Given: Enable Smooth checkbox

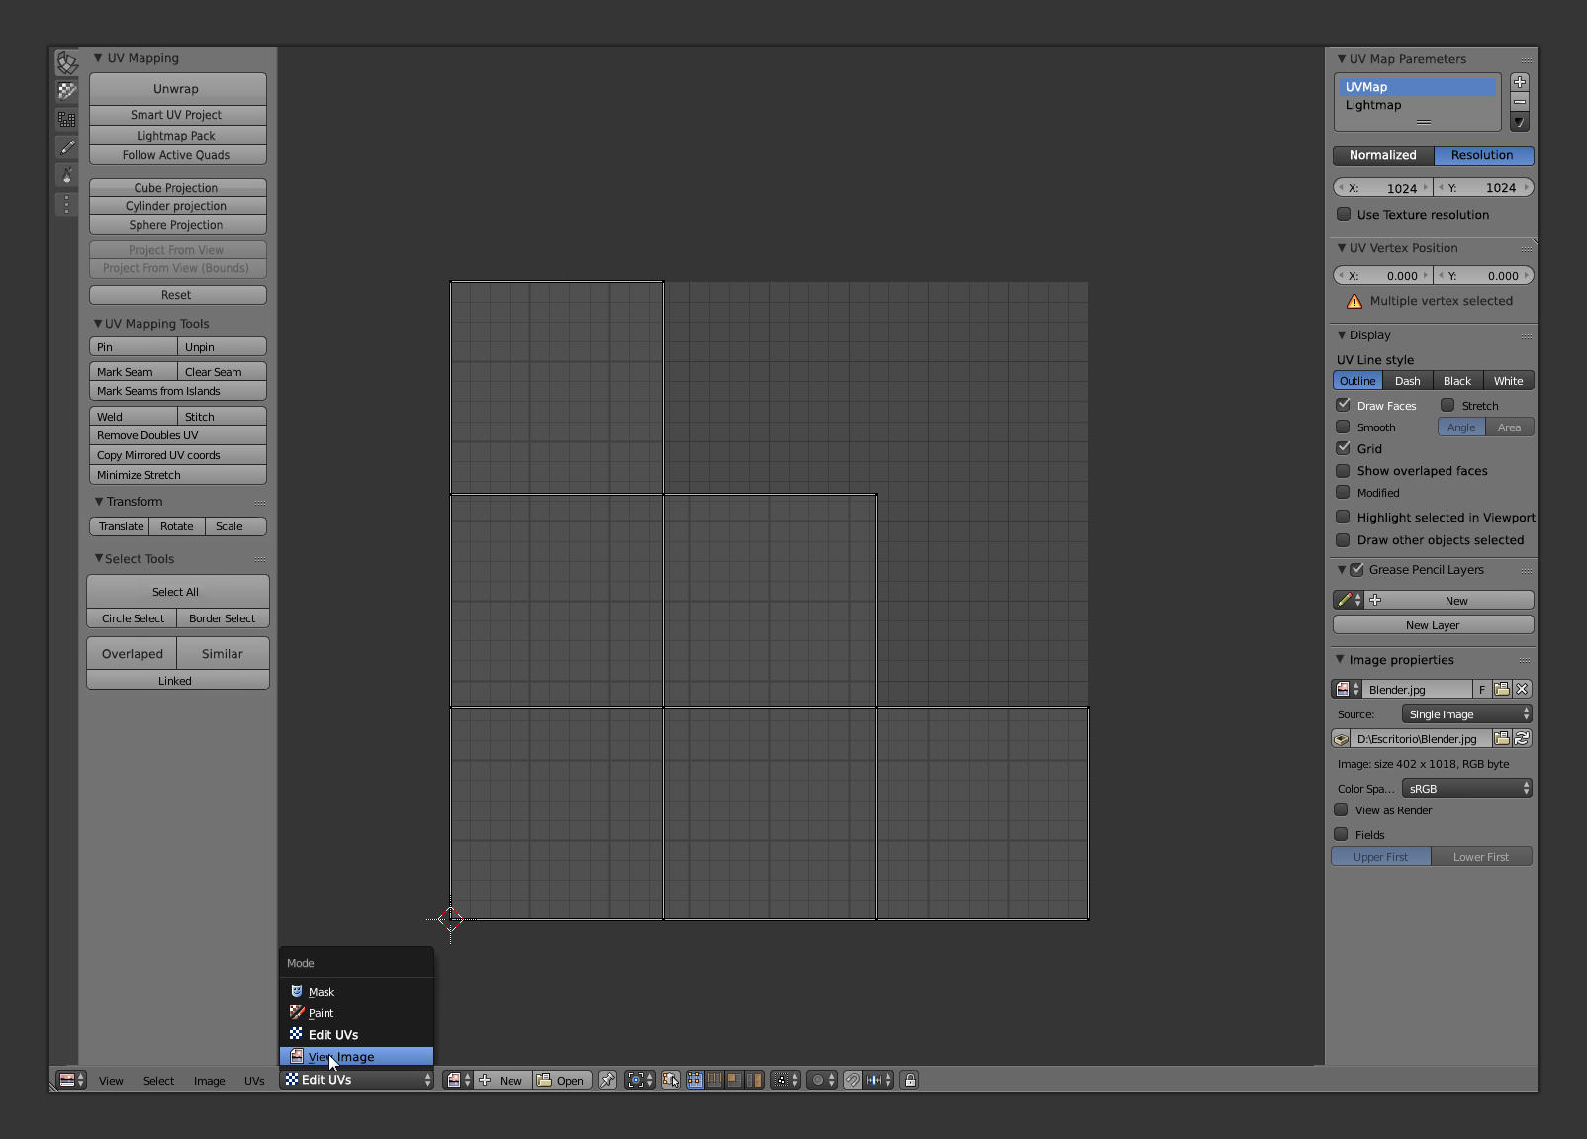Looking at the screenshot, I should point(1343,427).
